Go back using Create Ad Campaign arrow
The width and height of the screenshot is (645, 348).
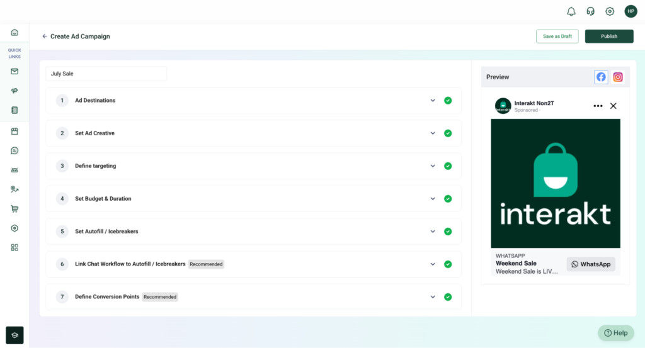tap(45, 36)
